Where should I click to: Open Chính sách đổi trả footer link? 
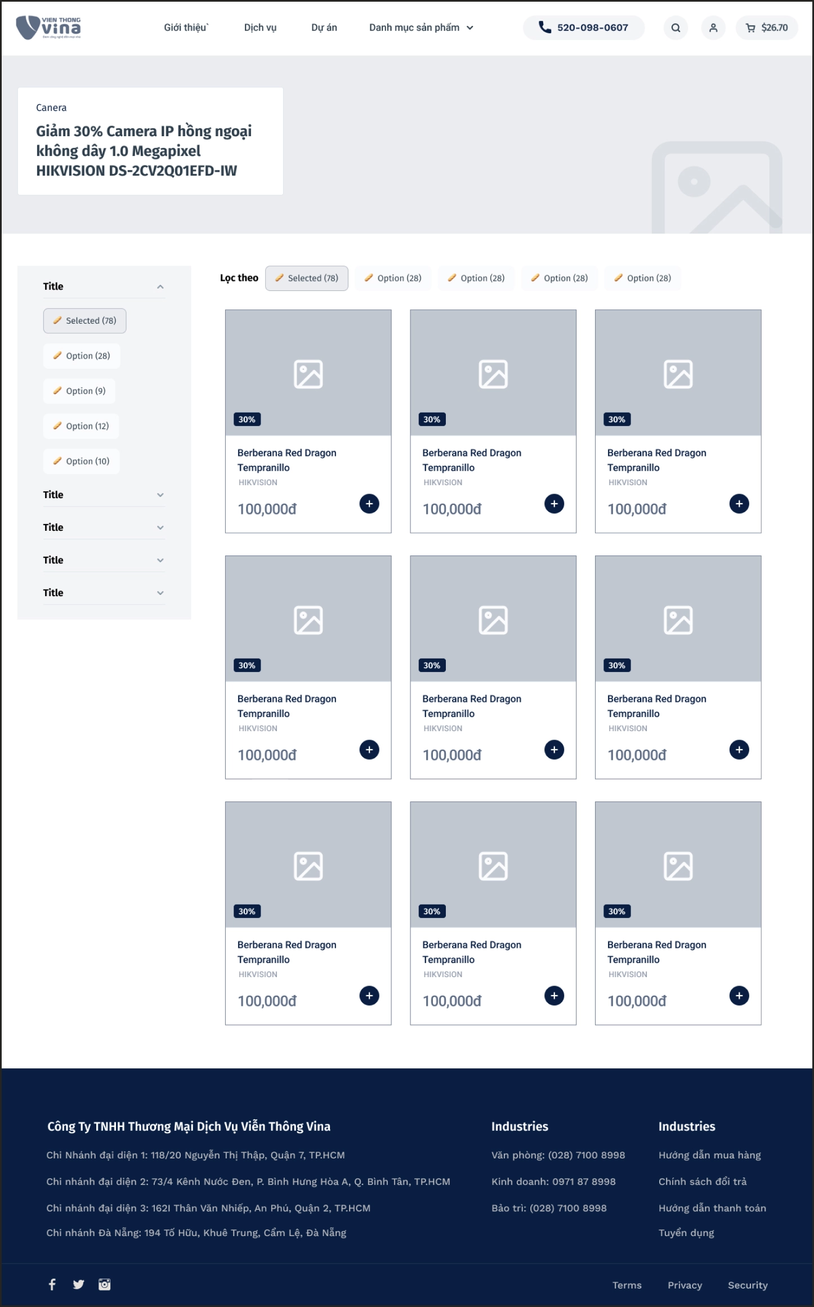tap(703, 1181)
